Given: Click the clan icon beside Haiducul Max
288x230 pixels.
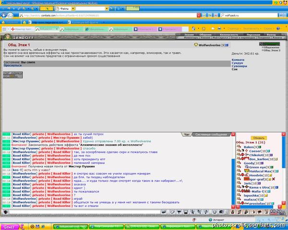Looking at the screenshot, I should tap(247, 171).
